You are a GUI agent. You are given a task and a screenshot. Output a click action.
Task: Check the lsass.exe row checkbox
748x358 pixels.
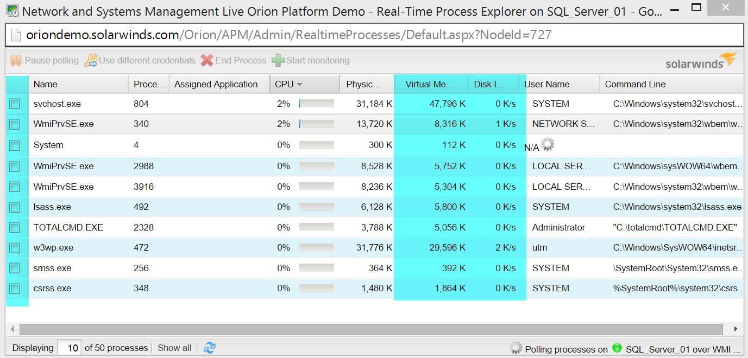pyautogui.click(x=15, y=207)
